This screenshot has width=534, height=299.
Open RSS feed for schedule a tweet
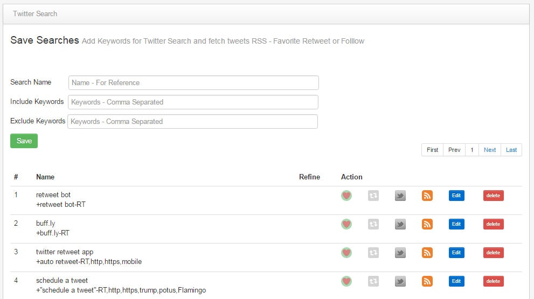pos(427,281)
